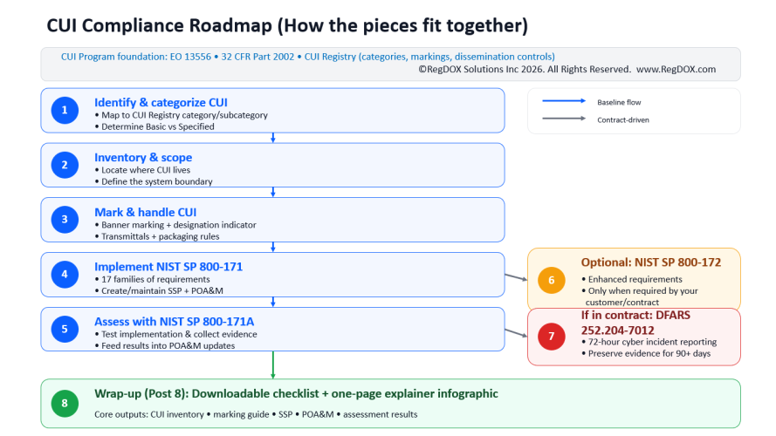Click the orange step 6 circle
This screenshot has height=436, width=776.
tap(552, 280)
